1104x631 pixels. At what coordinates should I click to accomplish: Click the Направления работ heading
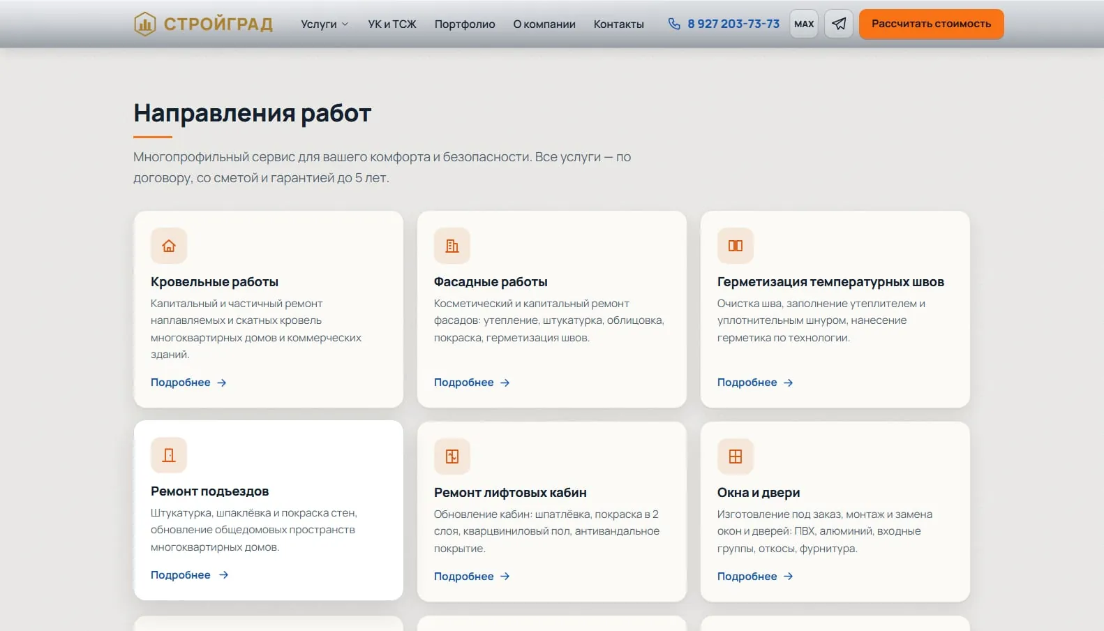tap(253, 113)
